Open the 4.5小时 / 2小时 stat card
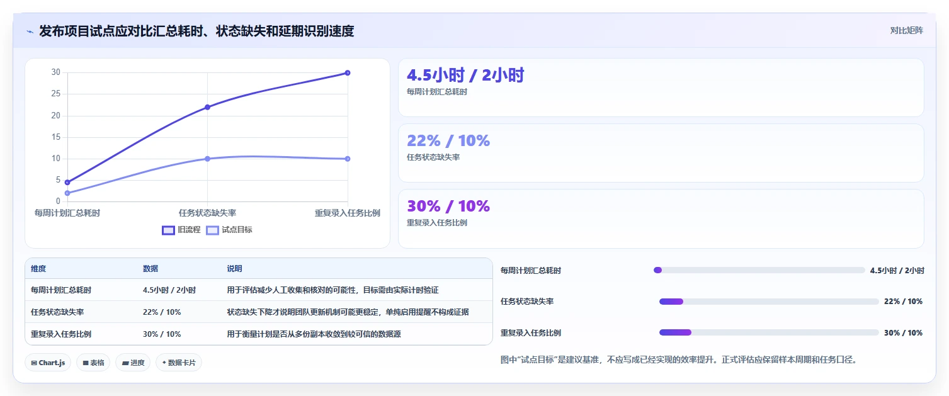This screenshot has height=396, width=949. coord(661,88)
